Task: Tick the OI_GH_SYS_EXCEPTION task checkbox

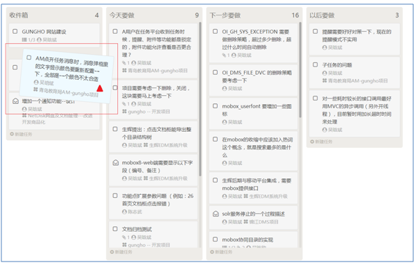Action: [x=215, y=32]
